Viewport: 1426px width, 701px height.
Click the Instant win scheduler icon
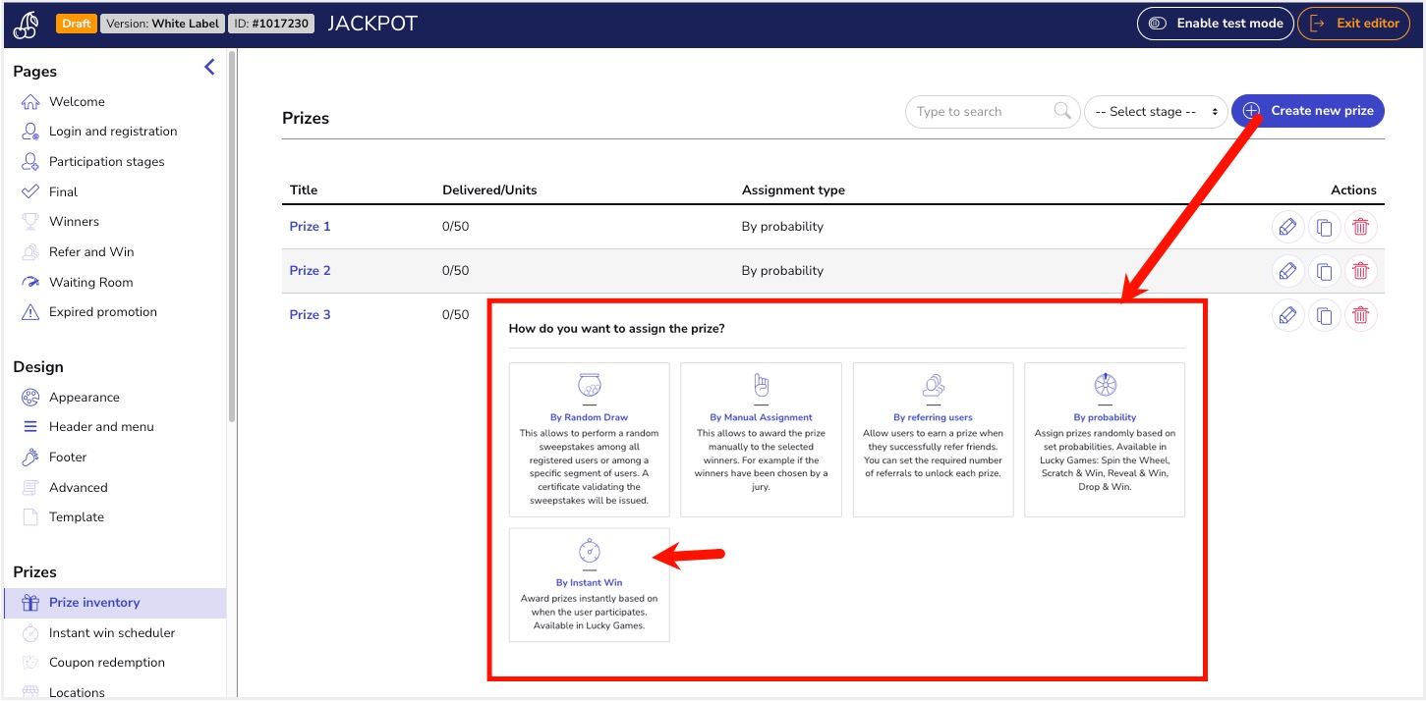pyautogui.click(x=29, y=633)
